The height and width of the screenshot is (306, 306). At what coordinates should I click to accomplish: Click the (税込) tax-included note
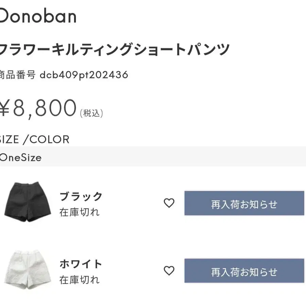[91, 113]
